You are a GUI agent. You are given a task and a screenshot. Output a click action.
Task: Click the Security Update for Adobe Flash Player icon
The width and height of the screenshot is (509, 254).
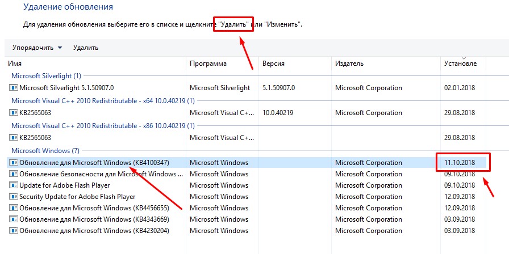[x=14, y=197]
